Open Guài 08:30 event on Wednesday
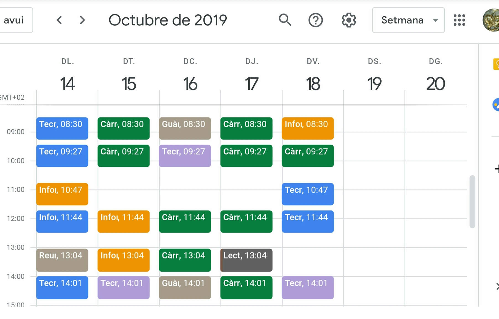The height and width of the screenshot is (319, 499). pyautogui.click(x=185, y=128)
